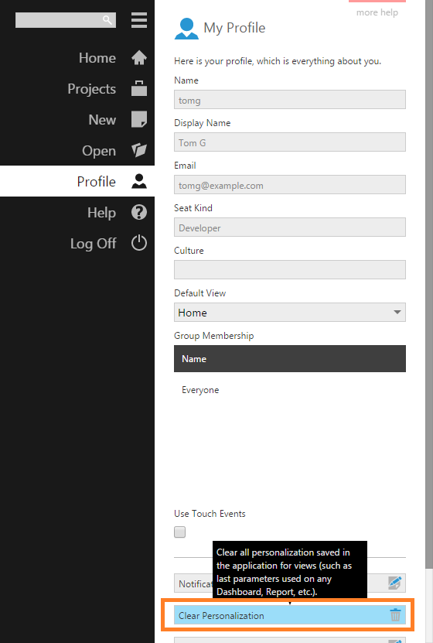This screenshot has width=433, height=643.
Task: Enable the Use Touch Events checkbox
Action: point(180,532)
